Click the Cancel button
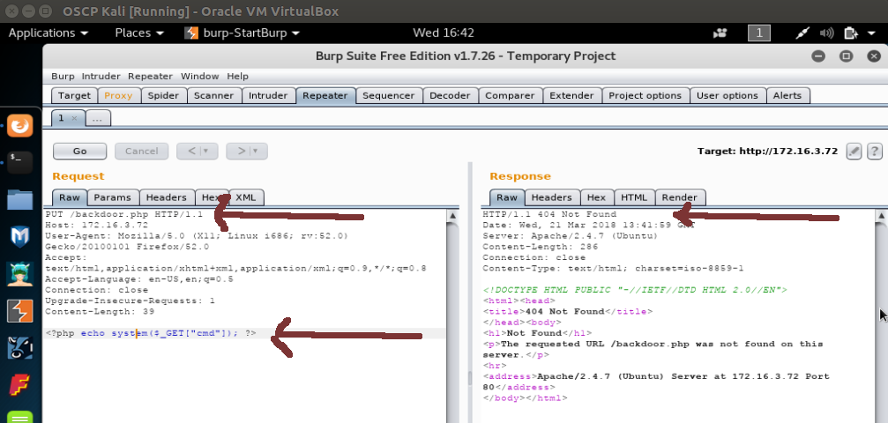Screen dimensions: 888x423 [142, 152]
